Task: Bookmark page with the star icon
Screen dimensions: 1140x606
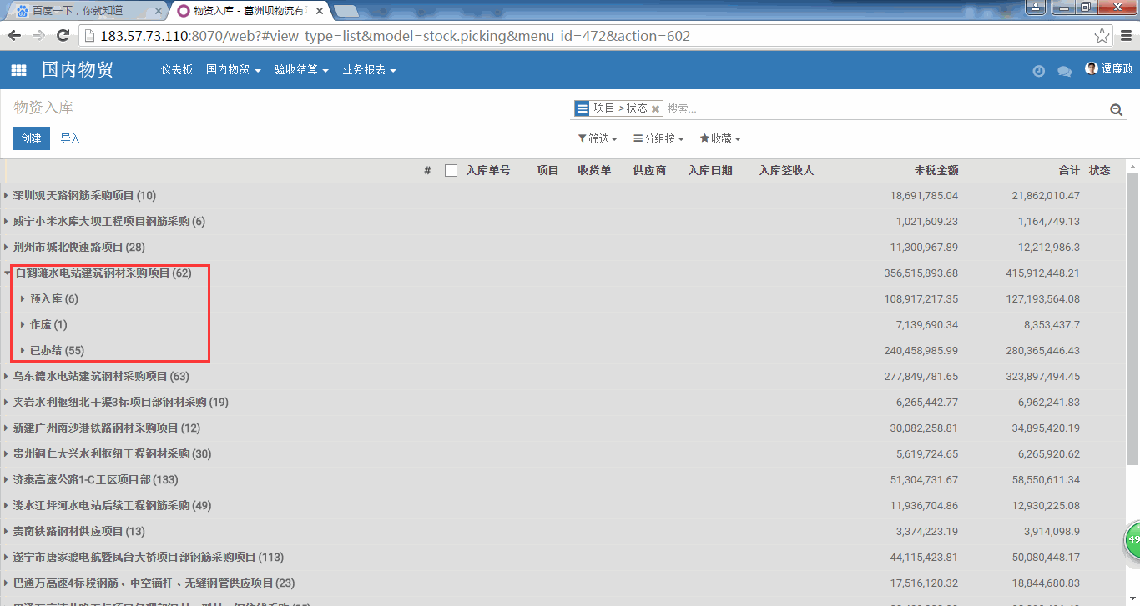Action: 1102,36
